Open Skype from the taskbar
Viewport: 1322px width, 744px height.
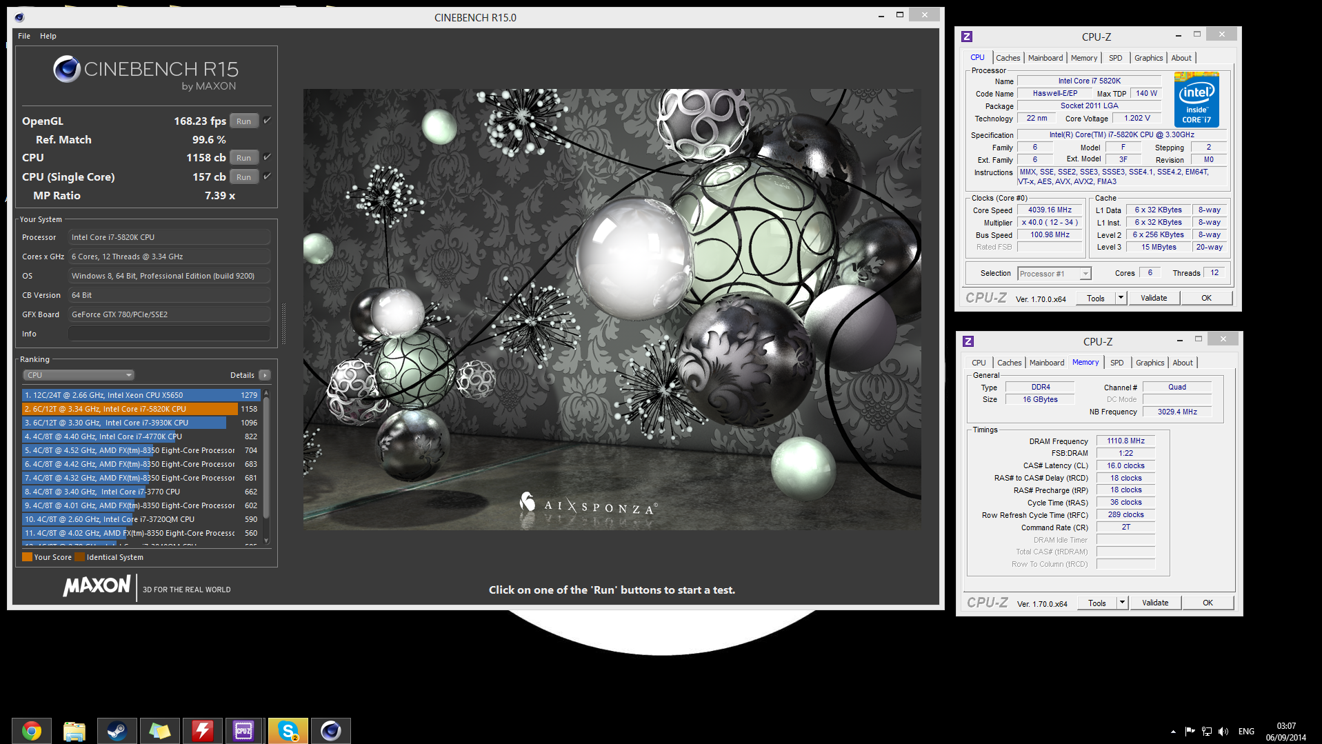point(288,730)
